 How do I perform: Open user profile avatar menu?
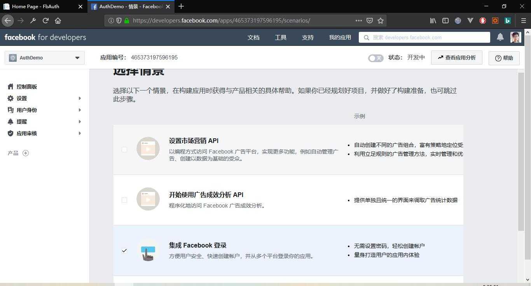pos(515,37)
